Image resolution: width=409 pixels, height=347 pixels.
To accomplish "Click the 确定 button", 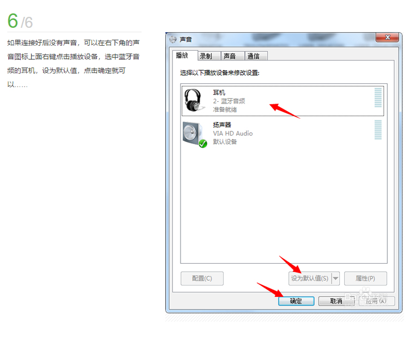I will (x=296, y=301).
